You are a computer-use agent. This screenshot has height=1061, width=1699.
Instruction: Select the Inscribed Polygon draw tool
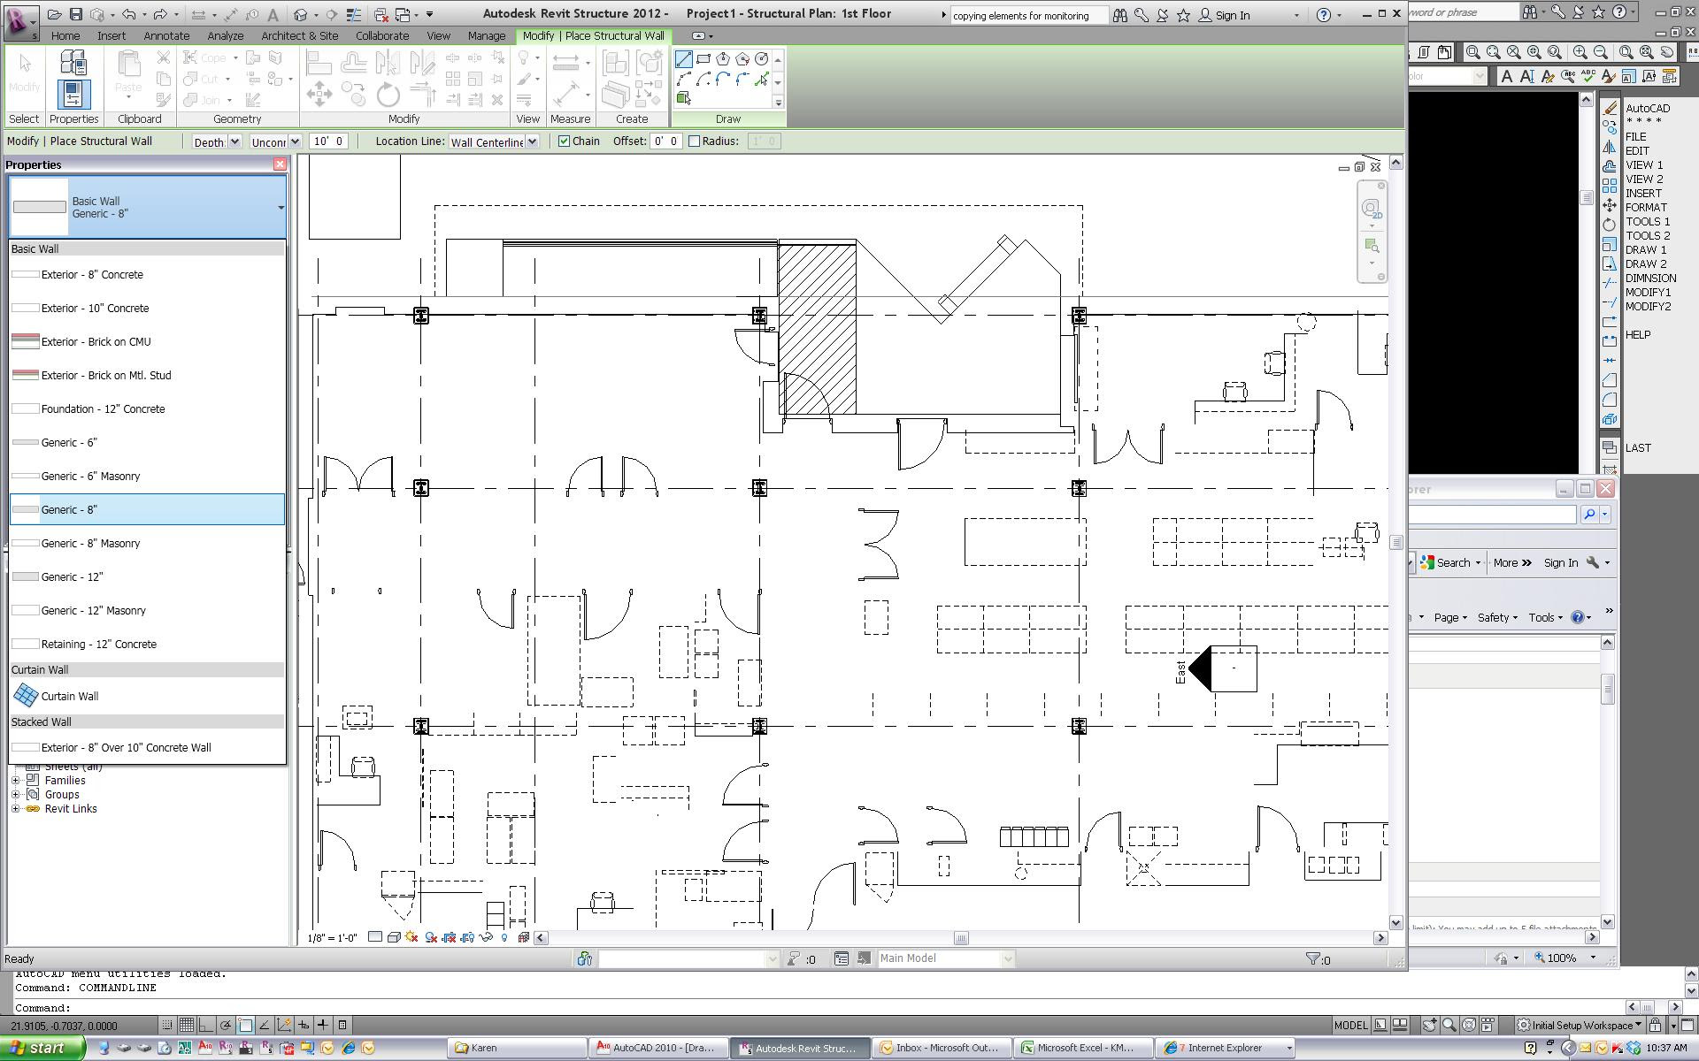(x=723, y=59)
